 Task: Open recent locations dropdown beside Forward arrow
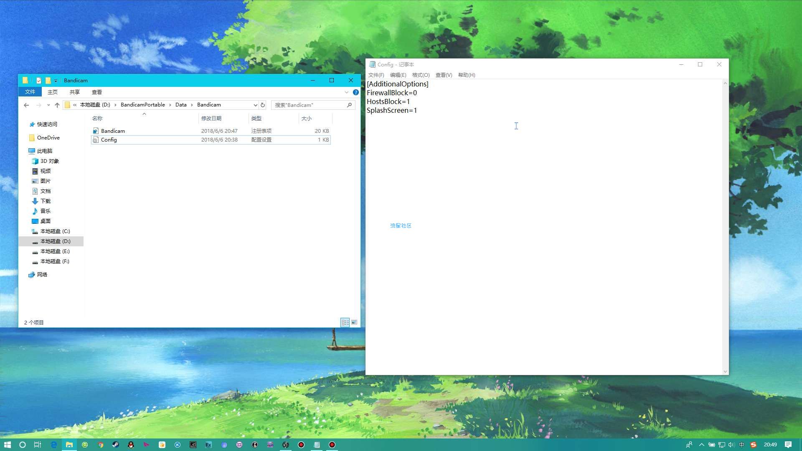(x=48, y=105)
